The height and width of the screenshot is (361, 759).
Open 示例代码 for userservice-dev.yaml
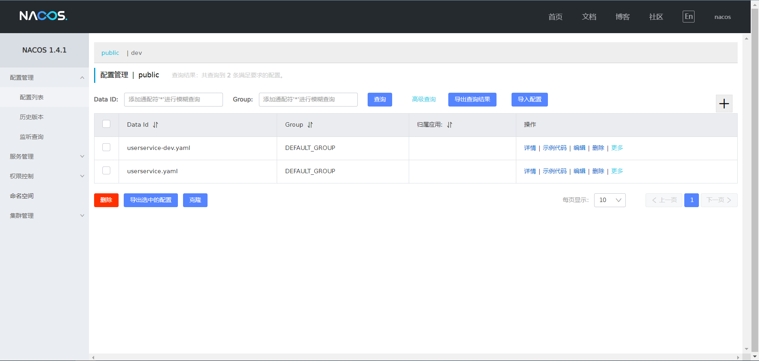pos(555,148)
